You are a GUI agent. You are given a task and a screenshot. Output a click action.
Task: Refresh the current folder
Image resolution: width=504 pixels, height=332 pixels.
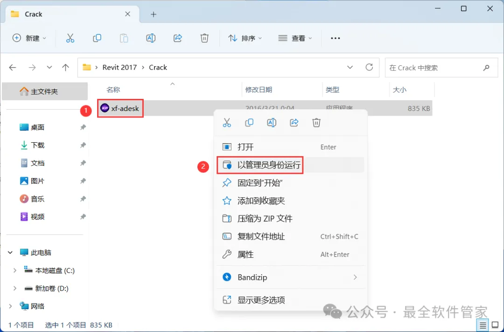pos(369,67)
